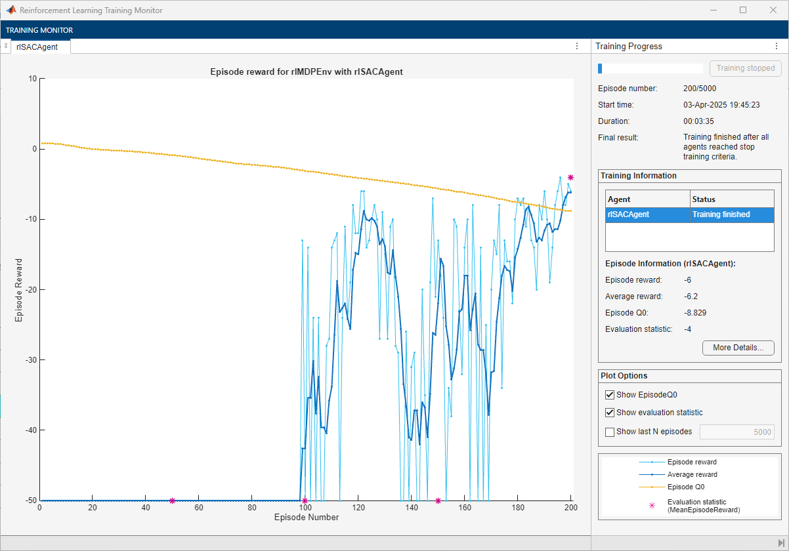789x551 pixels.
Task: Click the MATLAB logo in title bar
Action: (11, 10)
